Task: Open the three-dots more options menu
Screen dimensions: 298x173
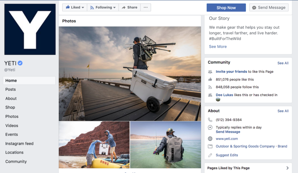Action: (x=146, y=7)
